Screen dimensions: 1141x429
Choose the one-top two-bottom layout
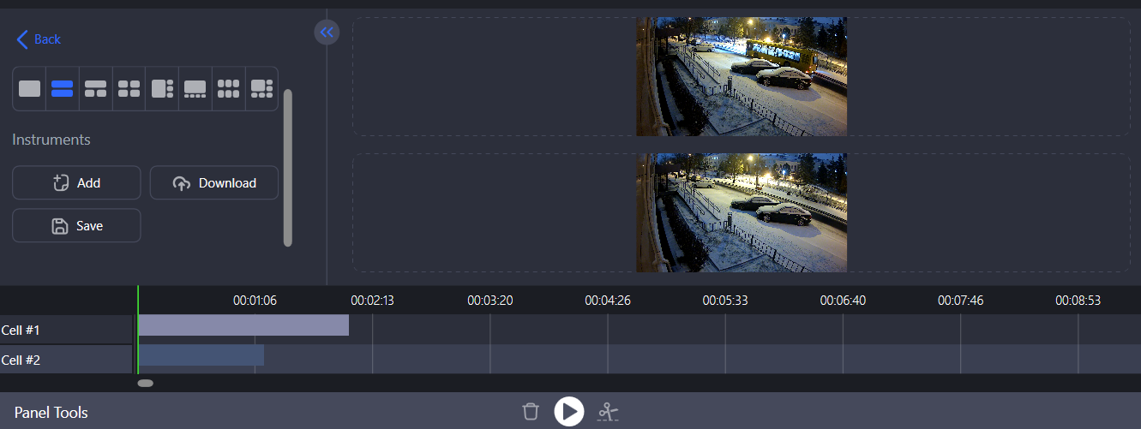tap(95, 88)
